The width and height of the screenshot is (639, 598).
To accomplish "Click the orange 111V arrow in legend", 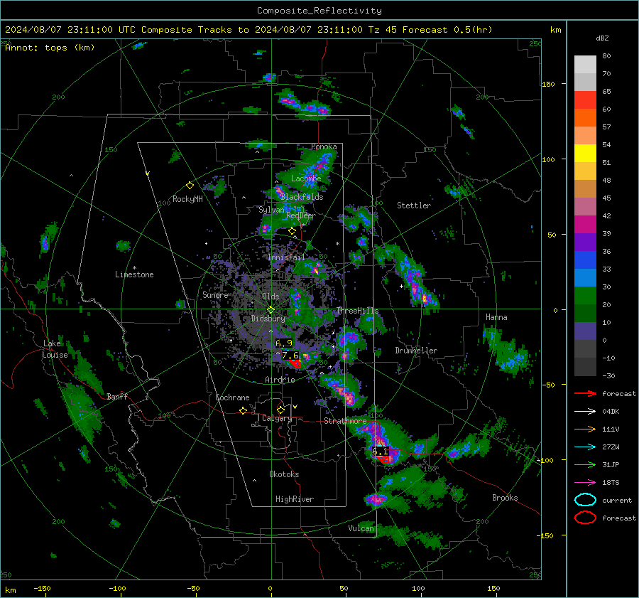I will click(x=585, y=429).
